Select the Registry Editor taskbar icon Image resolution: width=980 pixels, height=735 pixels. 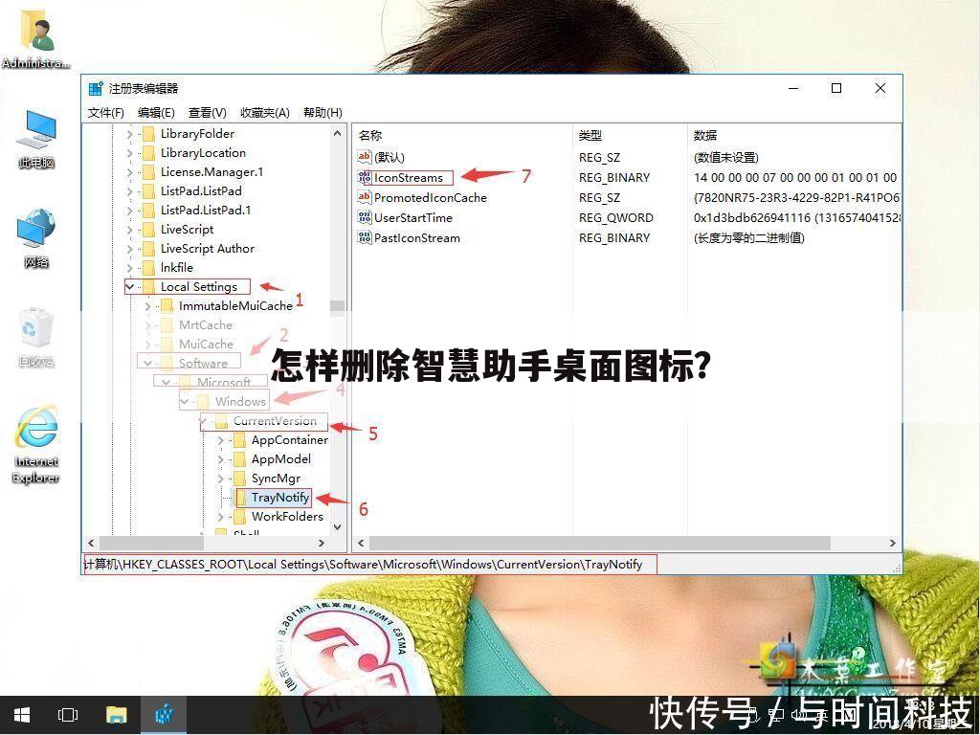point(164,714)
